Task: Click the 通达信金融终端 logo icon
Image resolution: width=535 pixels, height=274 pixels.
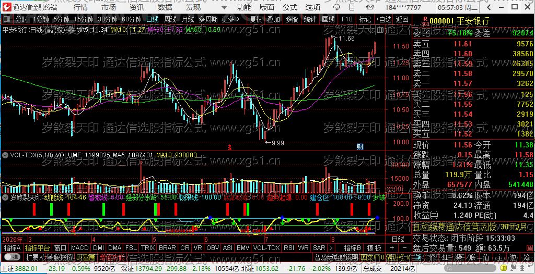Action: 7,7
